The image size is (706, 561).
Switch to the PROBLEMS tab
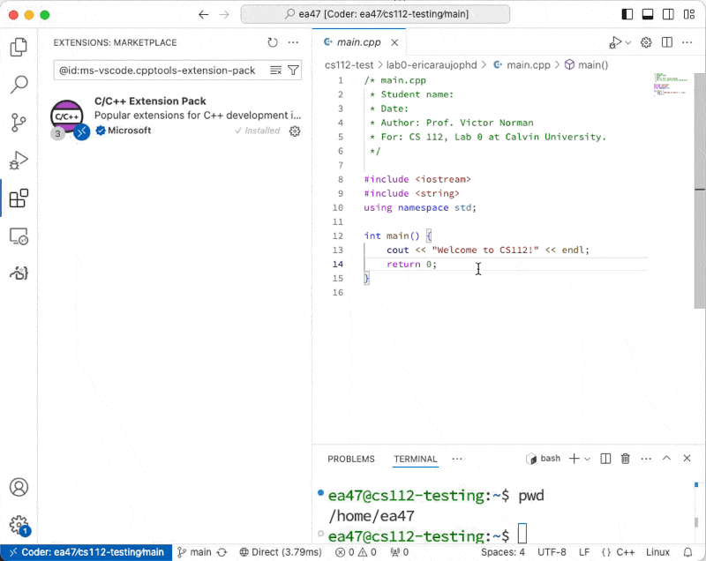pos(351,459)
